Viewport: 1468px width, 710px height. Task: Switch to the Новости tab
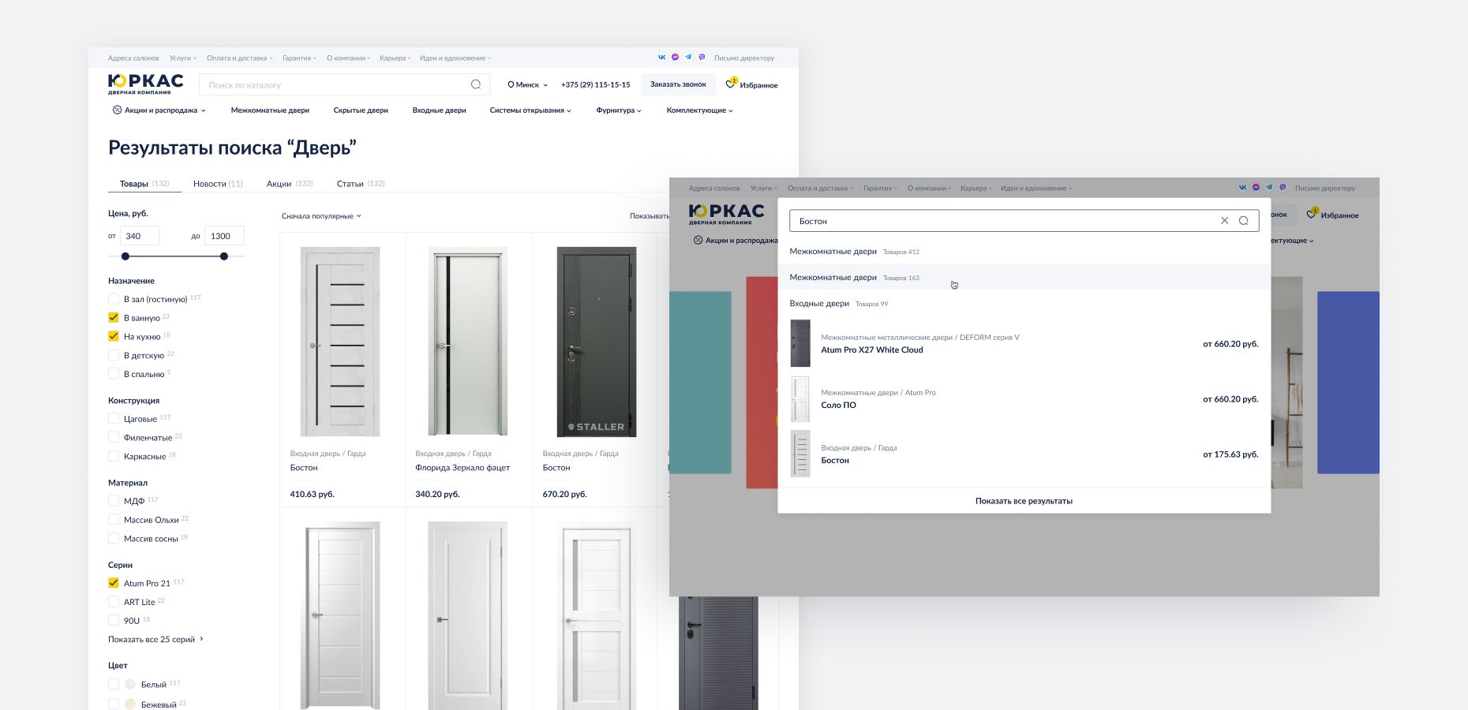click(x=218, y=184)
